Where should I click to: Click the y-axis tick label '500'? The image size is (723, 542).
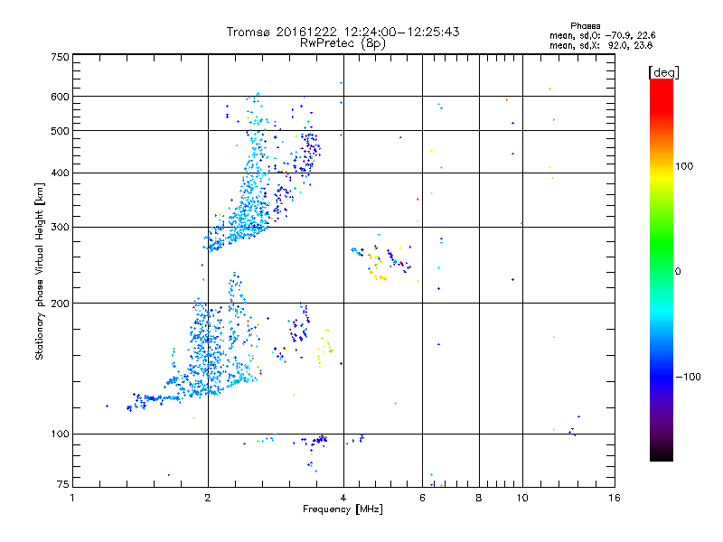[x=60, y=131]
